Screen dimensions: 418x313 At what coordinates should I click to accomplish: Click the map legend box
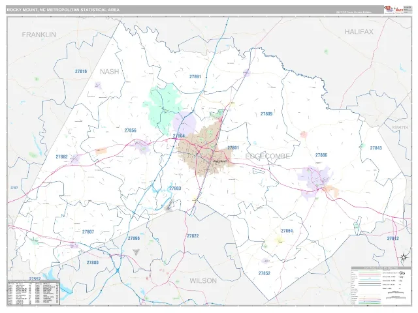[381, 286]
